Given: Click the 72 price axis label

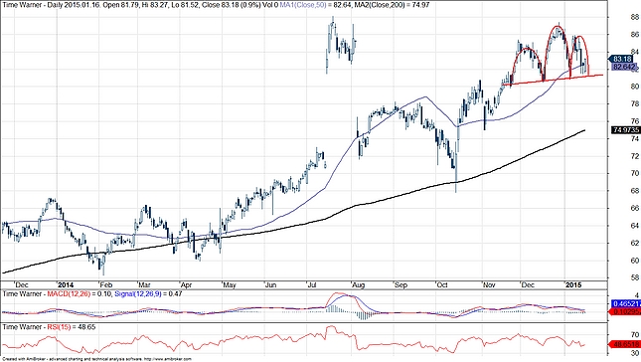Looking at the screenshot, I should tap(635, 156).
